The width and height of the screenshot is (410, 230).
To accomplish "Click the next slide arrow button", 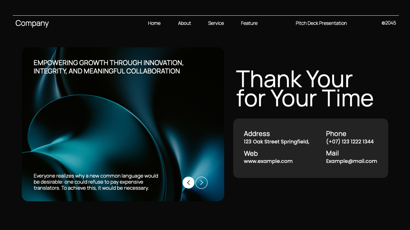I will click(201, 183).
